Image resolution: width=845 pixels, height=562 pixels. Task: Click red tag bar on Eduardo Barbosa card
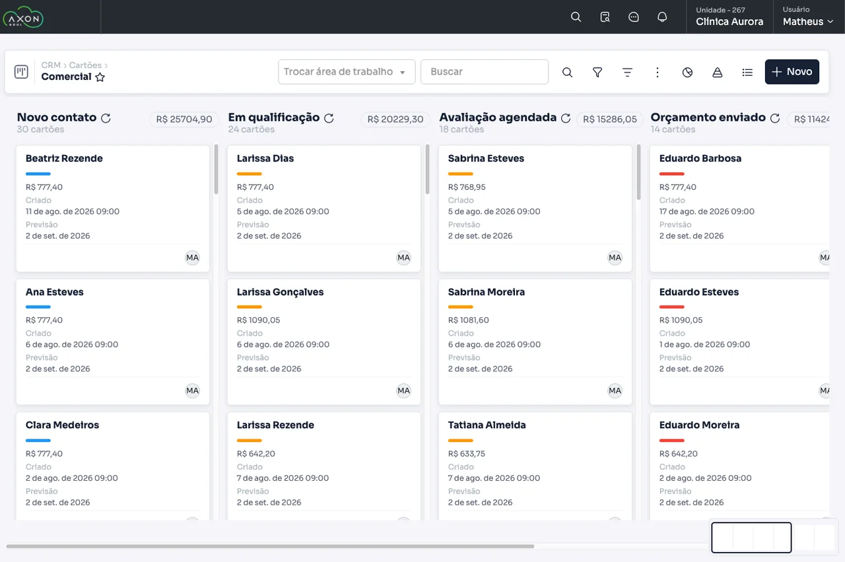click(x=672, y=174)
